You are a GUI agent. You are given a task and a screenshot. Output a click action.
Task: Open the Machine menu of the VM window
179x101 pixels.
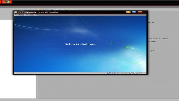tap(19, 15)
